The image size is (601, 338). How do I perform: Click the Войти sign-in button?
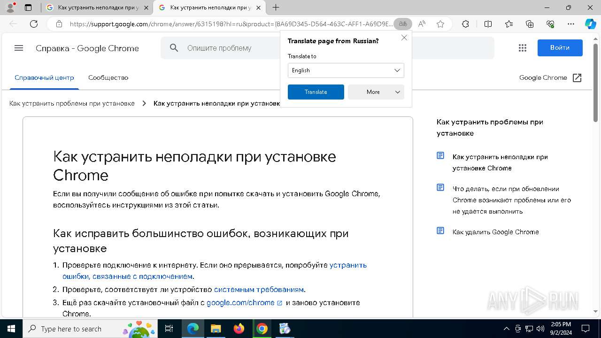(560, 48)
